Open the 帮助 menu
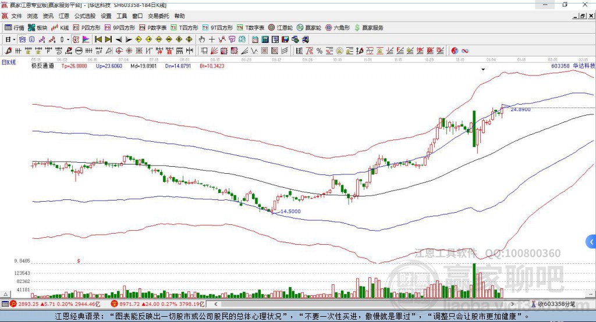This screenshot has width=596, height=322. pos(179,16)
